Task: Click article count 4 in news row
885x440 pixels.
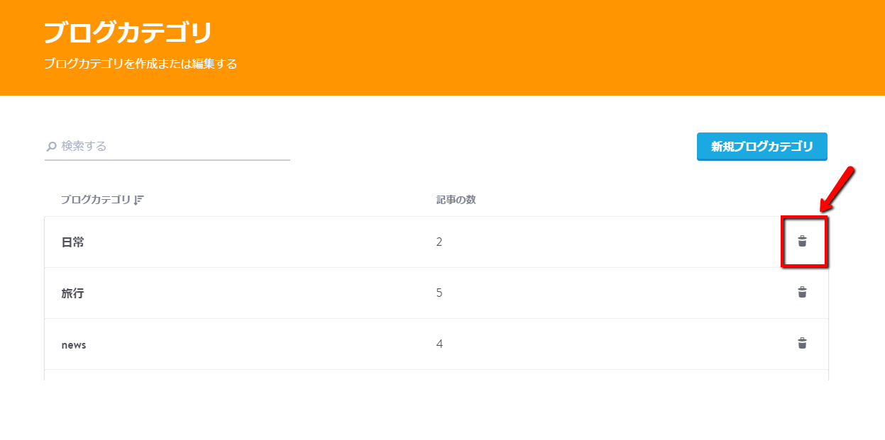Action: 439,344
